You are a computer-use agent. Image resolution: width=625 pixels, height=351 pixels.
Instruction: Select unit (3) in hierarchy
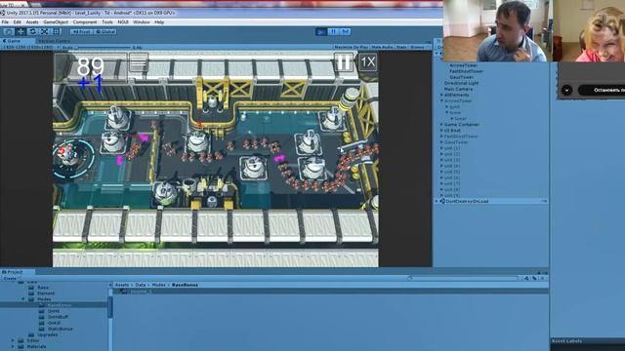[x=452, y=160]
